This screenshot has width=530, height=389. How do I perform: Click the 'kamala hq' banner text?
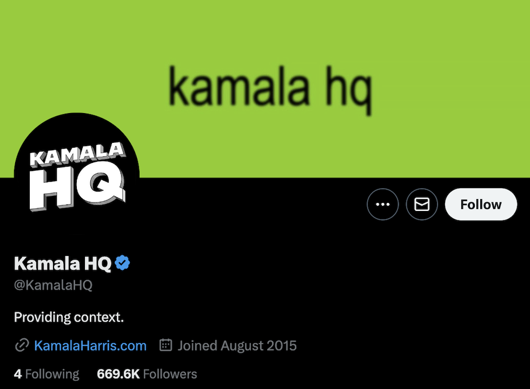tap(270, 90)
